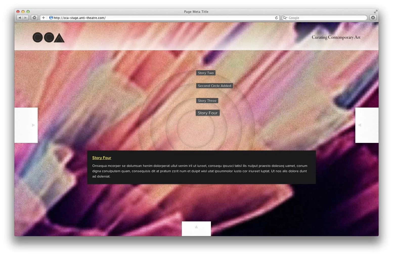Open the Curating Contemporary Art link
The width and height of the screenshot is (393, 256).
pyautogui.click(x=336, y=37)
